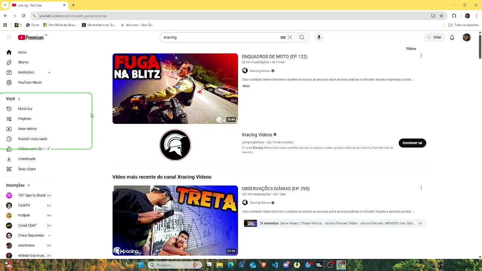Start voice search with the microphone
This screenshot has width=482, height=271.
(x=319, y=37)
